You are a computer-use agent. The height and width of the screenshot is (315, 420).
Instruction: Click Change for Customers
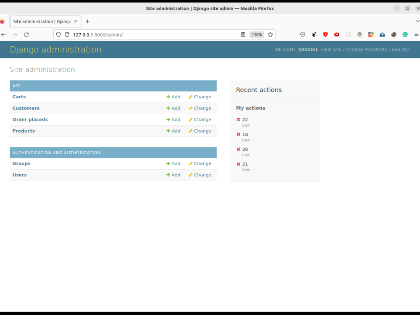(200, 108)
